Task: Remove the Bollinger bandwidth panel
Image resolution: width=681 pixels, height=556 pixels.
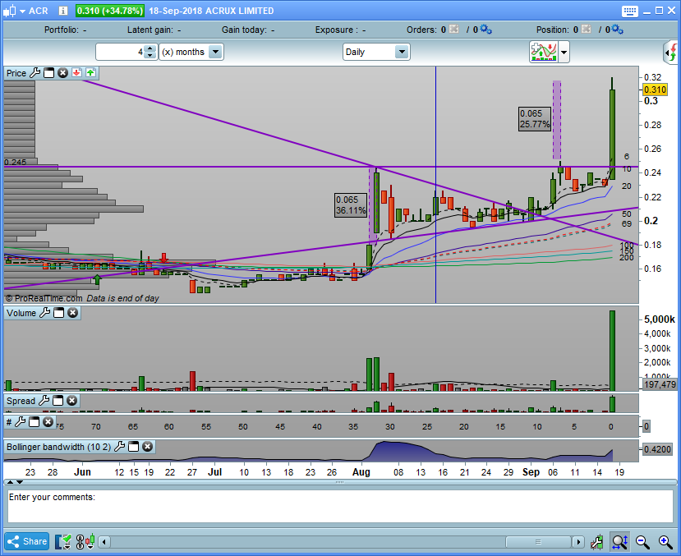Action: click(x=147, y=447)
